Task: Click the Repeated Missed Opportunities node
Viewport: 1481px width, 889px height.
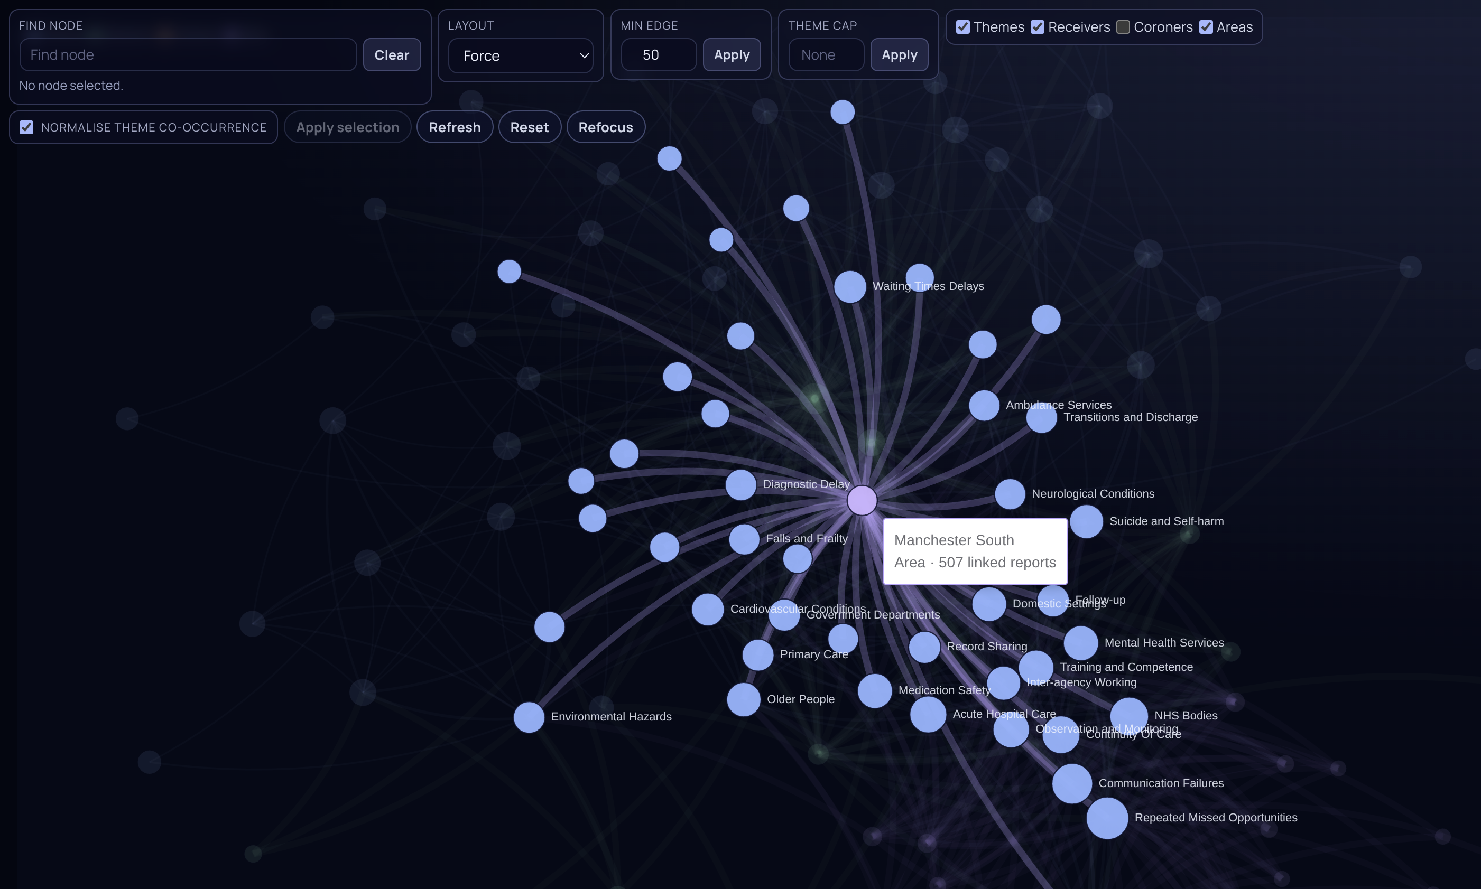Action: pyautogui.click(x=1106, y=818)
